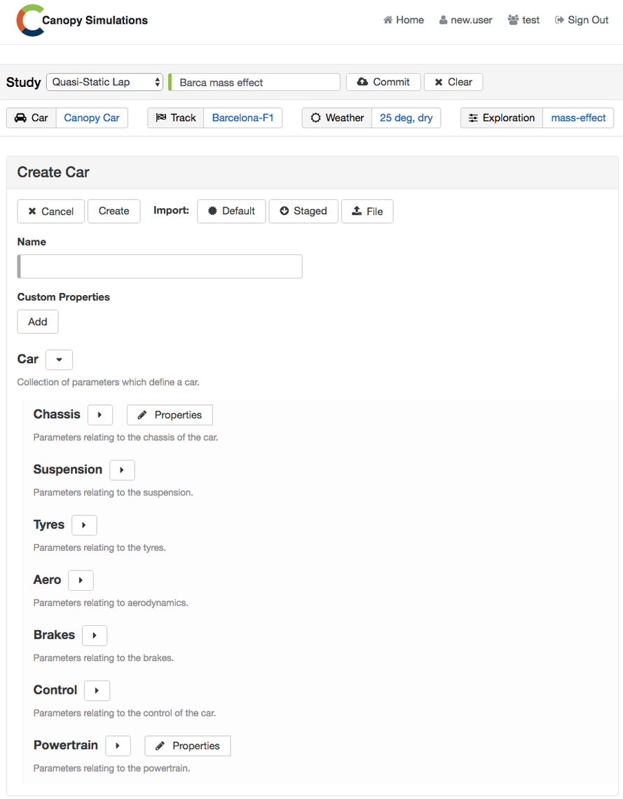Commit the study
The width and height of the screenshot is (623, 799).
point(383,82)
